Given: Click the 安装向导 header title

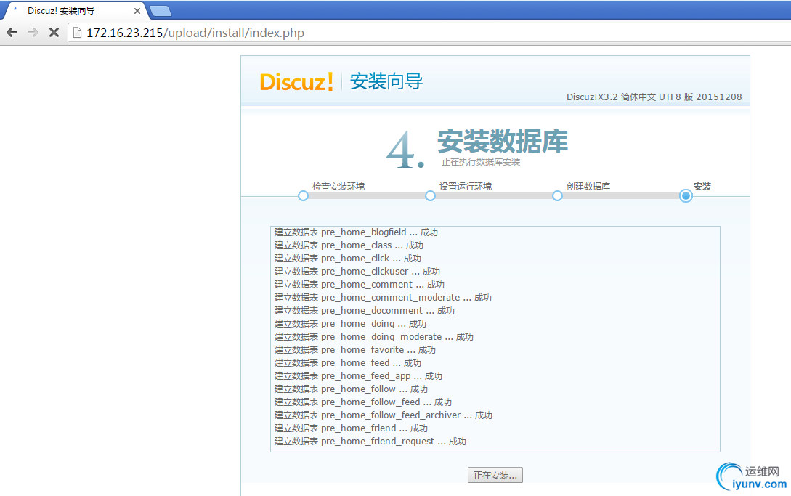Looking at the screenshot, I should (x=386, y=81).
